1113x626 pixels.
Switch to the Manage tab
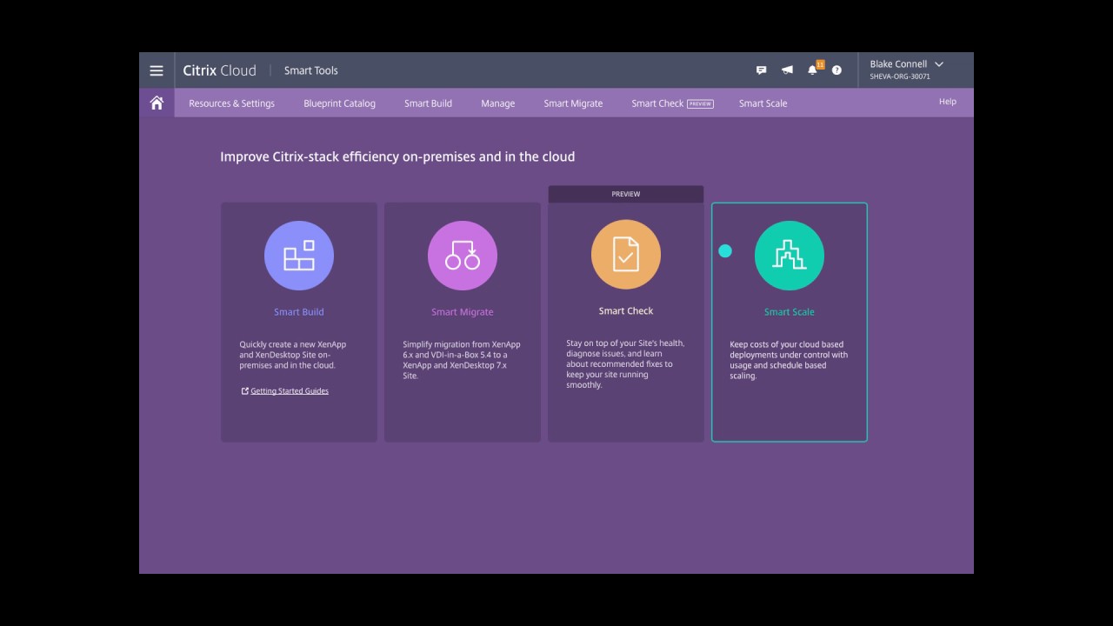click(497, 103)
